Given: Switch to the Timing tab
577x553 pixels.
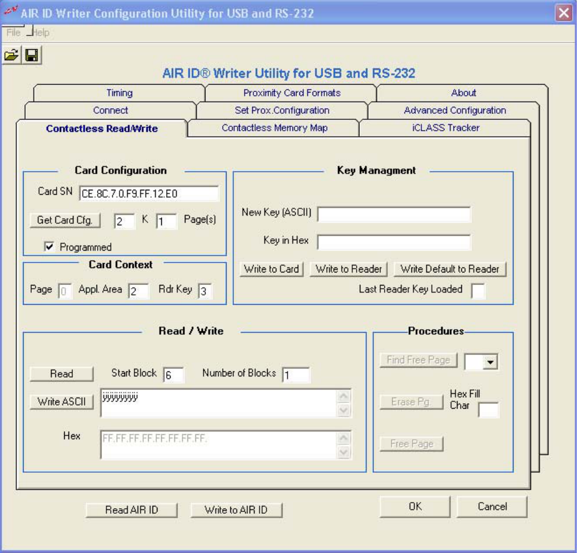Looking at the screenshot, I should 120,93.
